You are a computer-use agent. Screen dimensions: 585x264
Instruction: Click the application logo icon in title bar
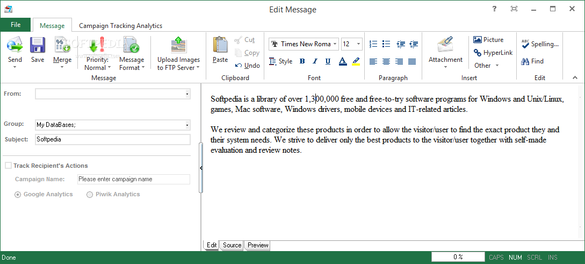[x=8, y=9]
